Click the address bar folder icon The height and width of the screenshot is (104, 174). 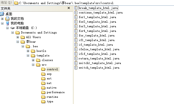pos(16,3)
